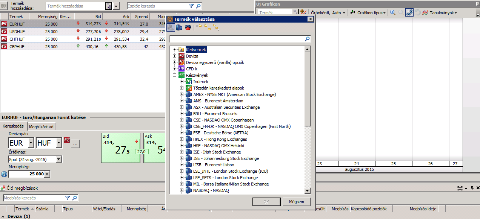480x219 pixels.
Task: Switch to the Kereskedés tab
Action: (x=13, y=126)
